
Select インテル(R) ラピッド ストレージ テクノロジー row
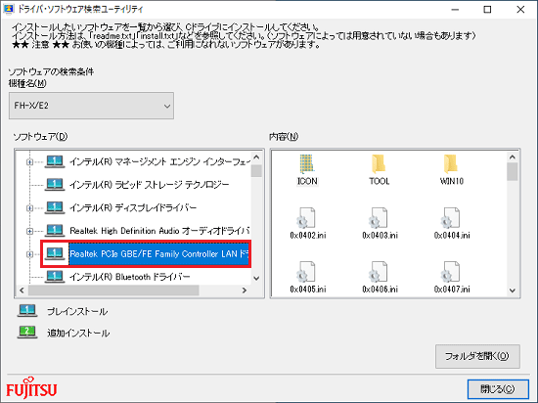(150, 185)
